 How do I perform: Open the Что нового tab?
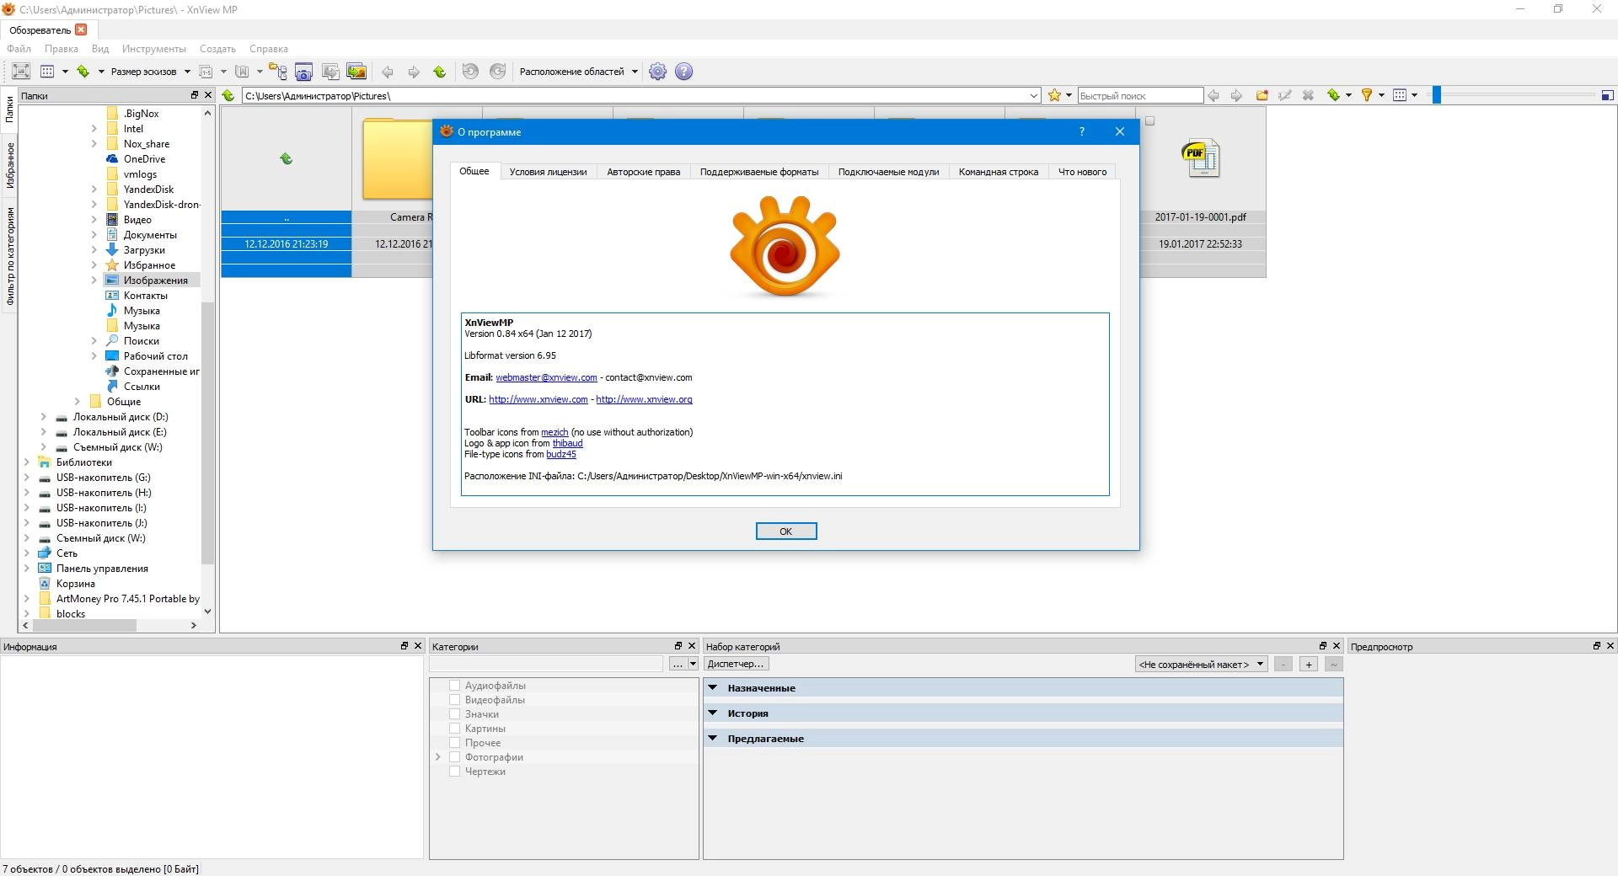(1082, 172)
